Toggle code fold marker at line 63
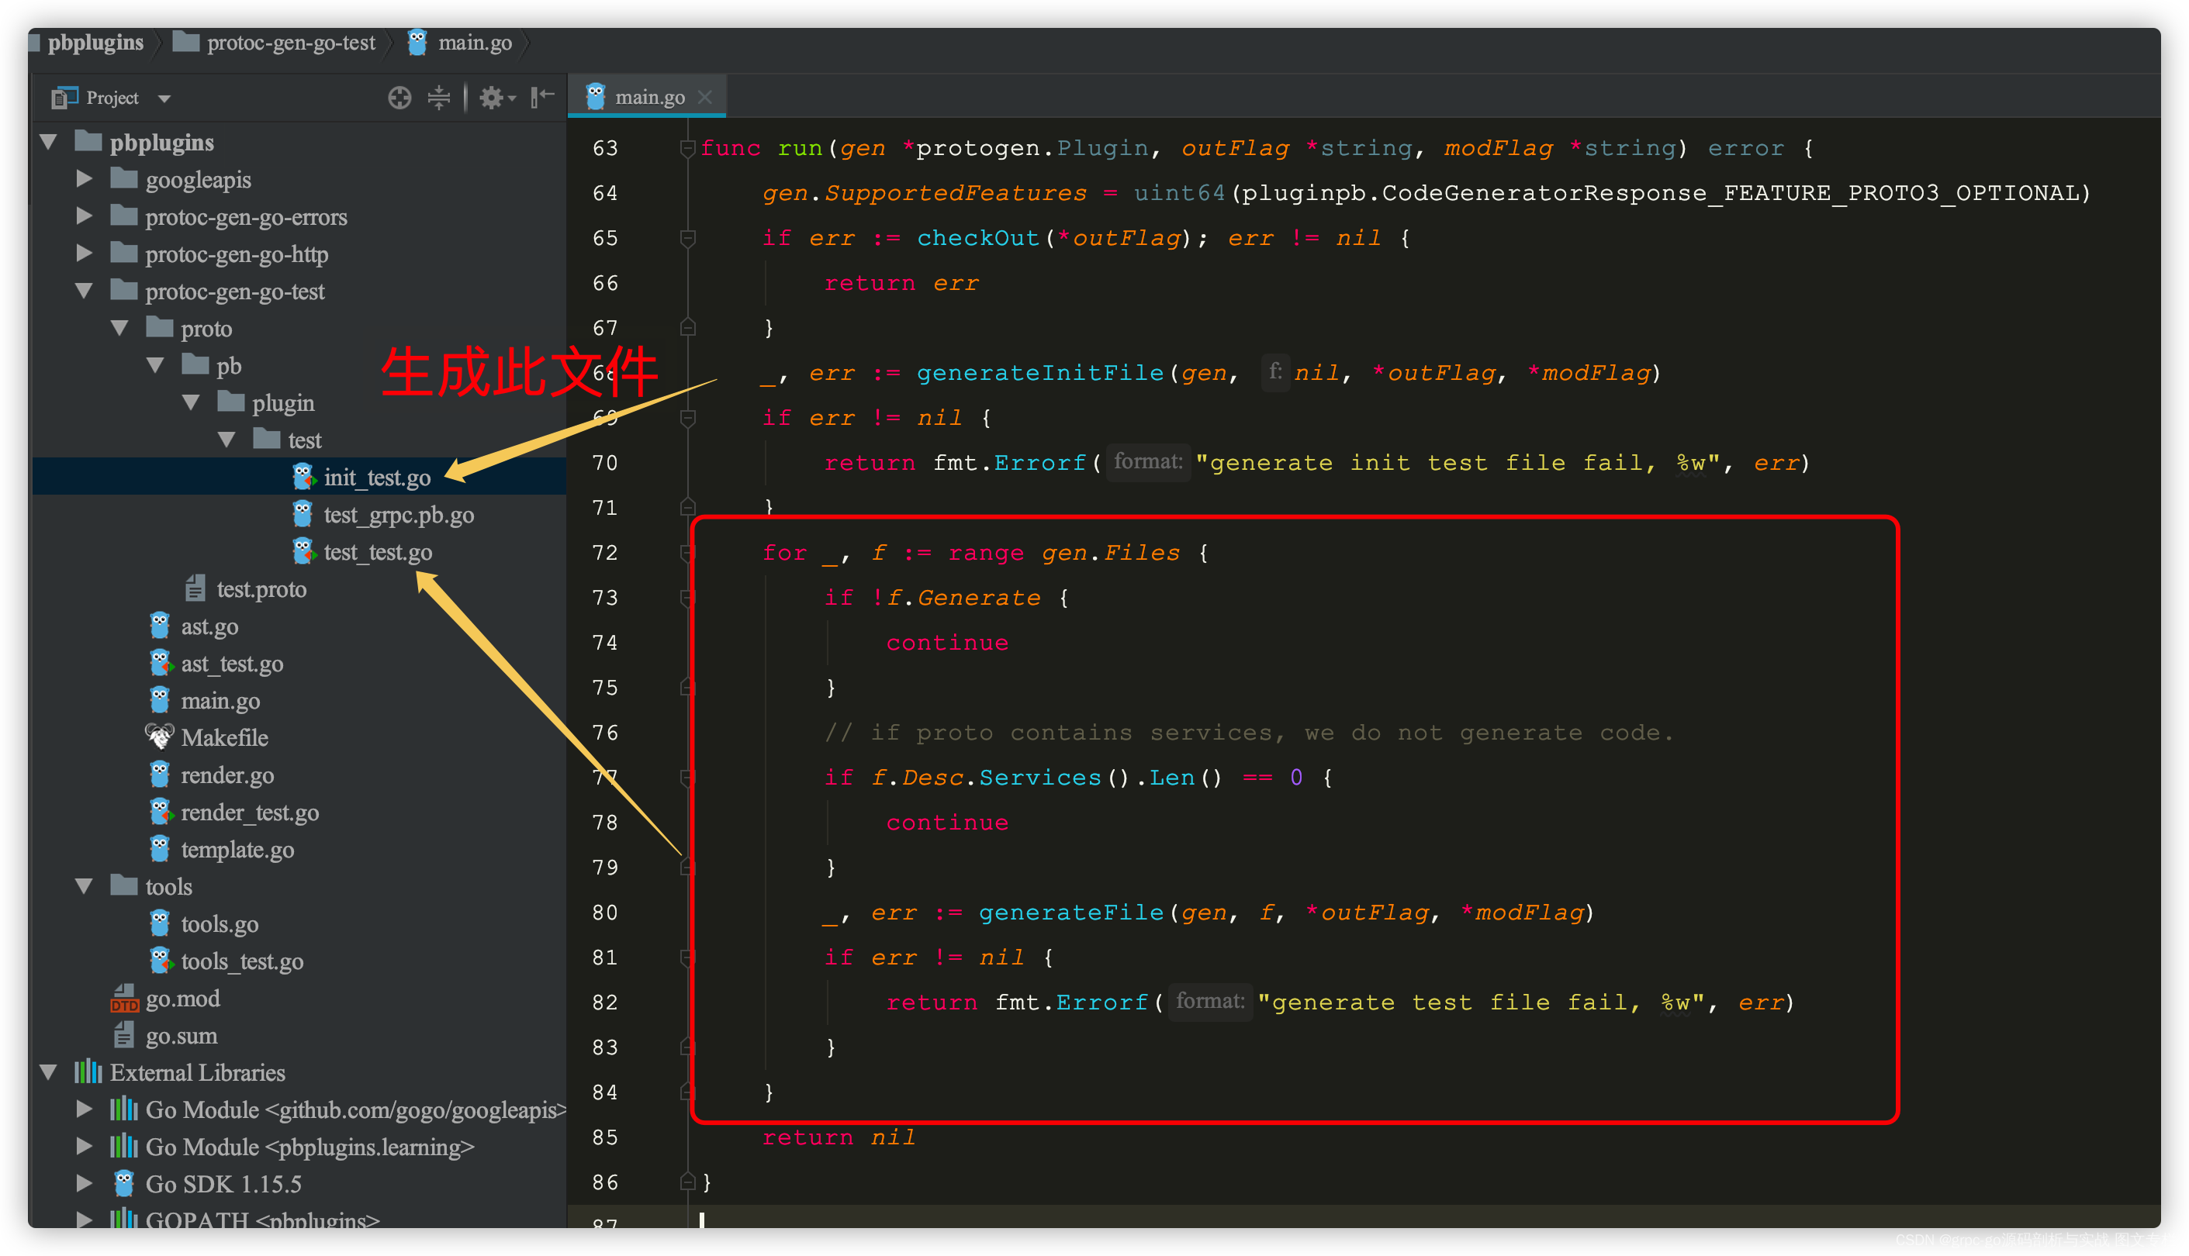 (x=688, y=148)
